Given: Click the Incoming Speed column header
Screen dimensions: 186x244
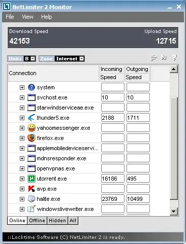Looking at the screenshot, I should [112, 73].
